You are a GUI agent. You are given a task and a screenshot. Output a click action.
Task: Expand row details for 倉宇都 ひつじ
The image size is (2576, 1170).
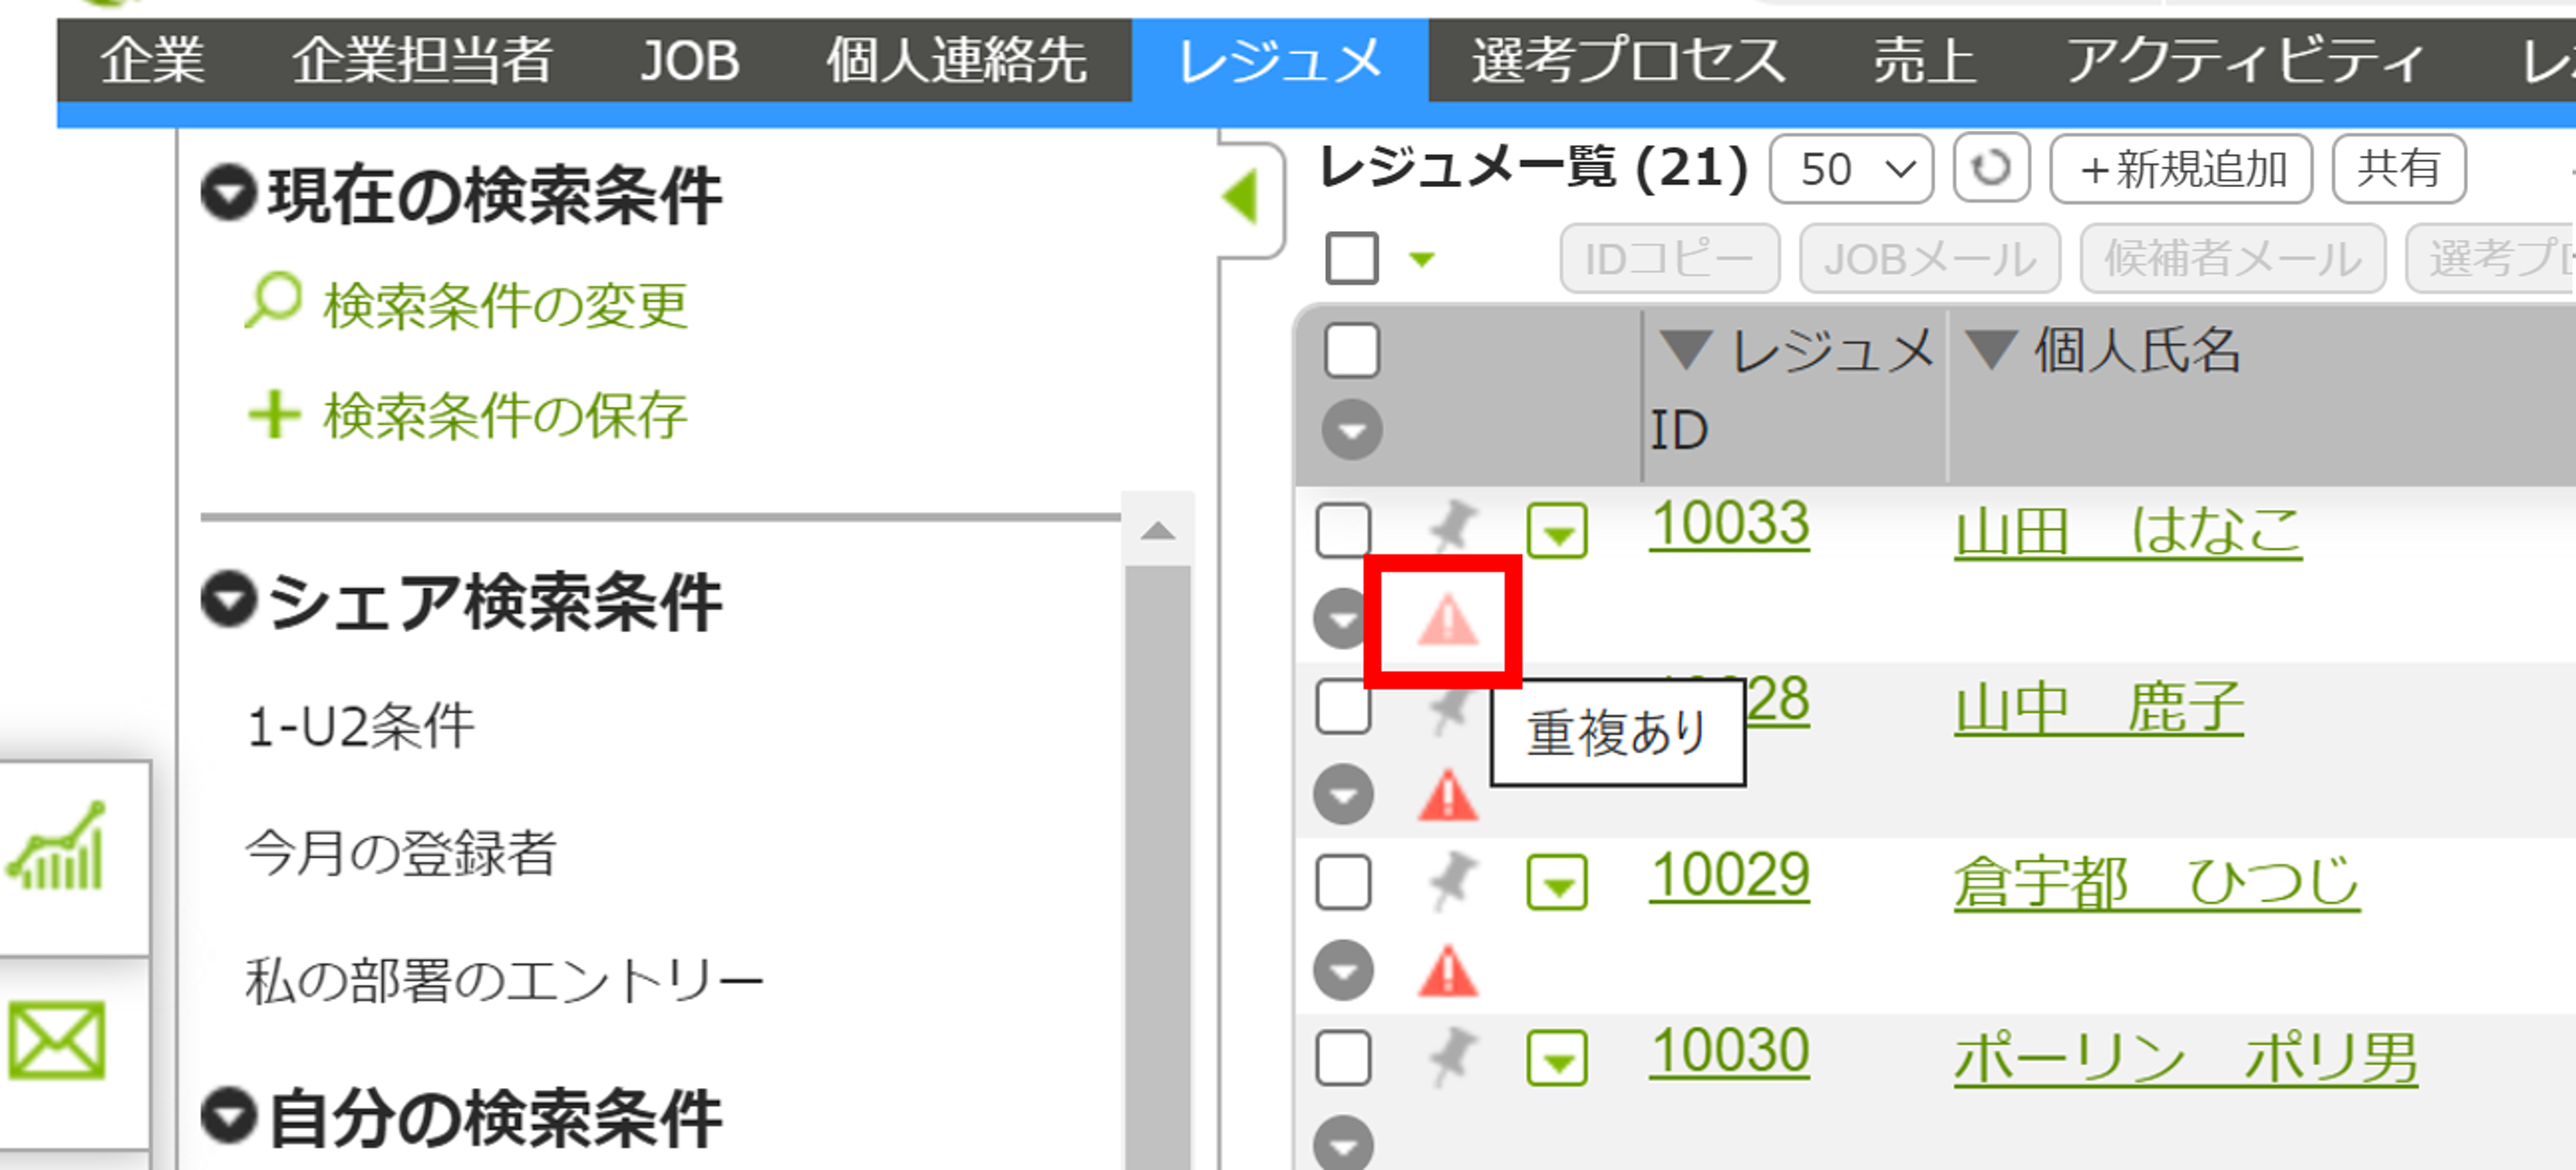tap(1343, 970)
